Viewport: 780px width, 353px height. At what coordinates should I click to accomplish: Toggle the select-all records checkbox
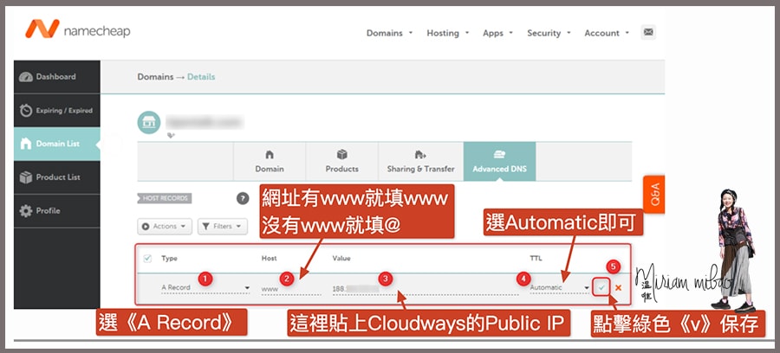click(x=147, y=258)
